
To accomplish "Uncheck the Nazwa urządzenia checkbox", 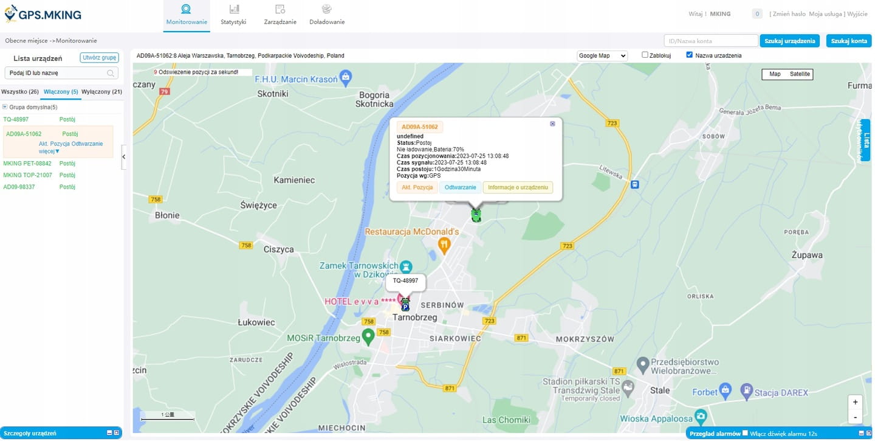I will coord(689,55).
